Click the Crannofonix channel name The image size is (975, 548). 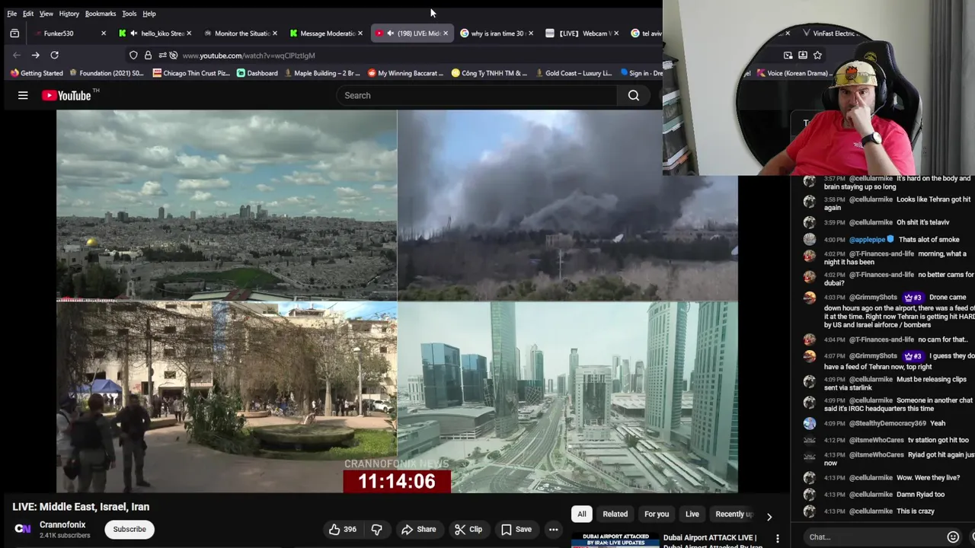click(62, 524)
